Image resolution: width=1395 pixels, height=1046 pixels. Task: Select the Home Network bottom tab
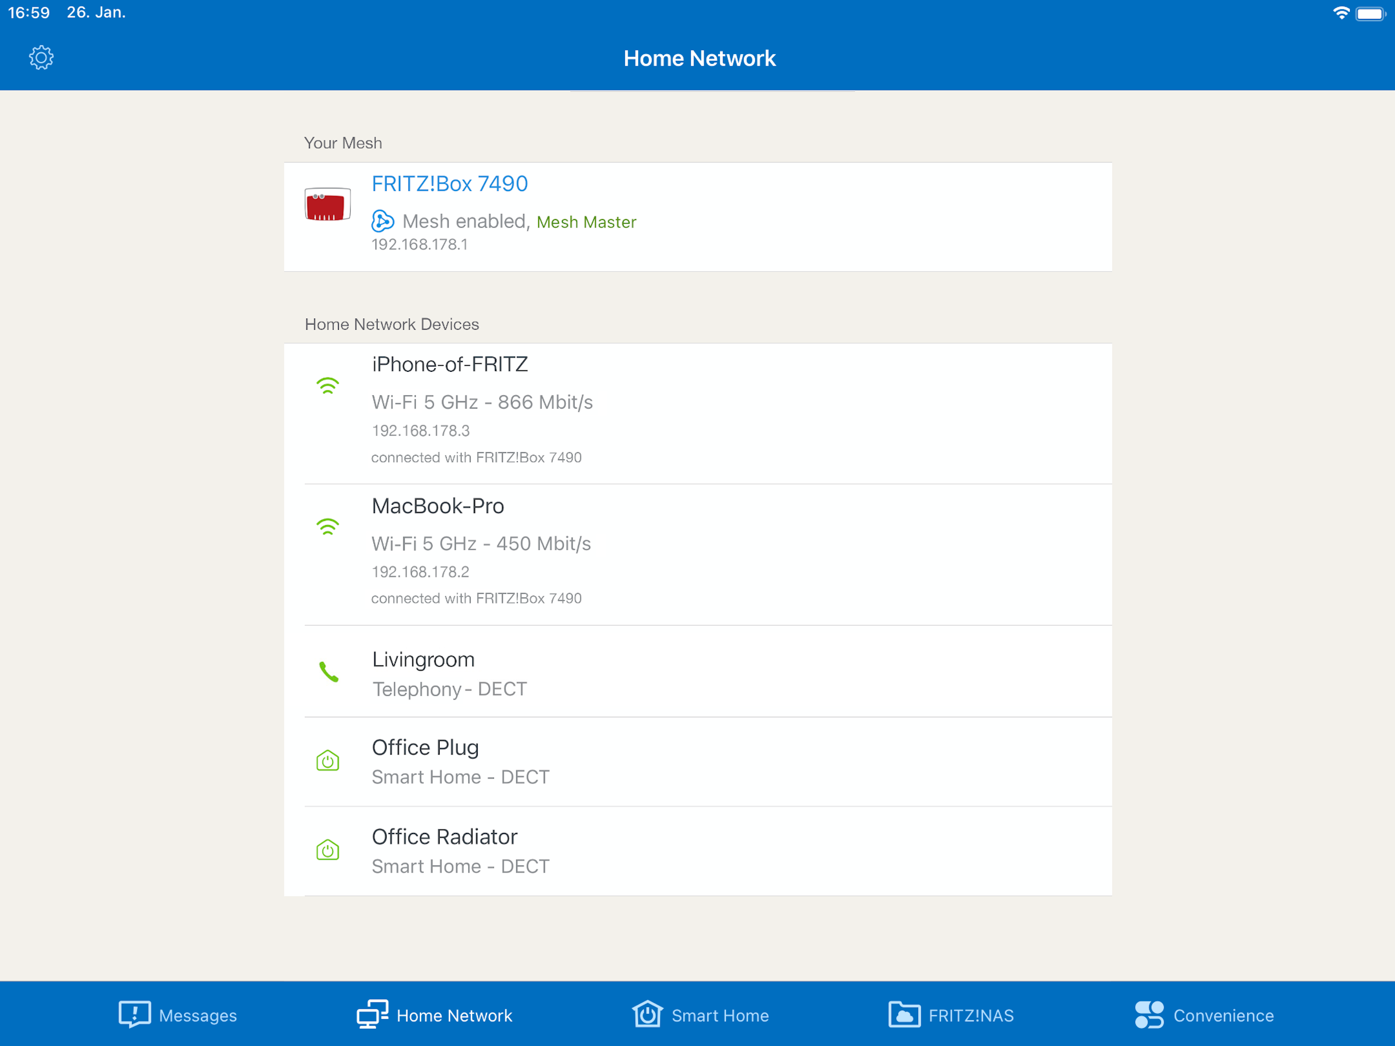coord(435,1014)
